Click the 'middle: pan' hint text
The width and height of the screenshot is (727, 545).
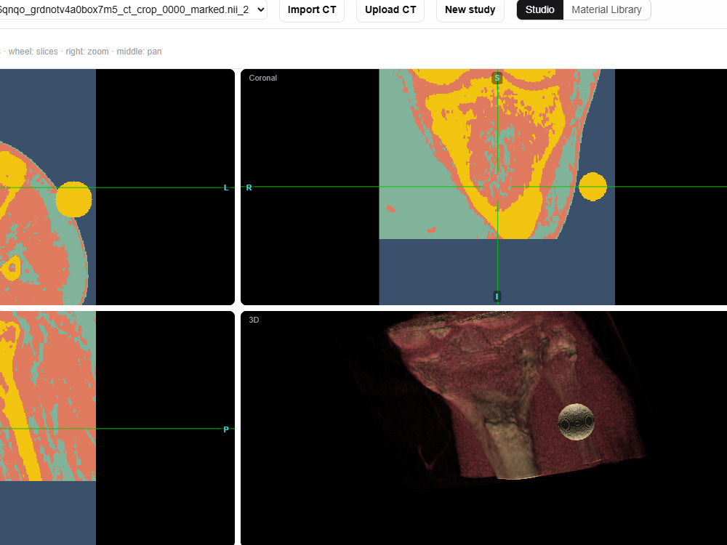tap(139, 52)
